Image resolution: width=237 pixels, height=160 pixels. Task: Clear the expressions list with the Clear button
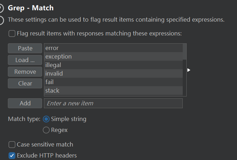click(25, 83)
